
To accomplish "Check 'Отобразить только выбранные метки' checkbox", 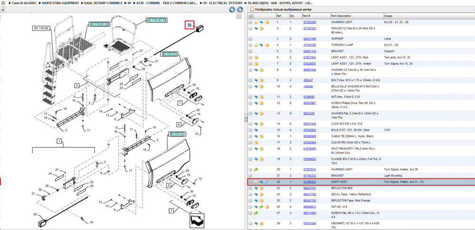I will (x=252, y=10).
